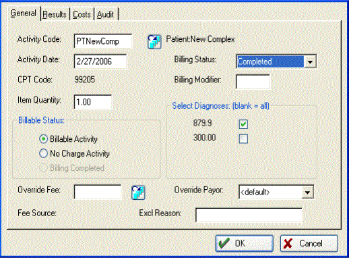Click the Excl Reason text field
This screenshot has width=349, height=258.
coord(249,215)
